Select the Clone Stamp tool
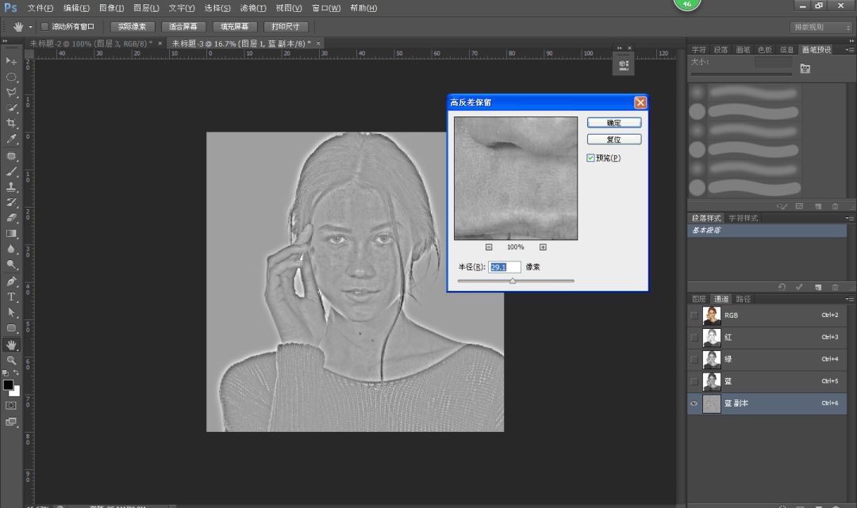 11,187
